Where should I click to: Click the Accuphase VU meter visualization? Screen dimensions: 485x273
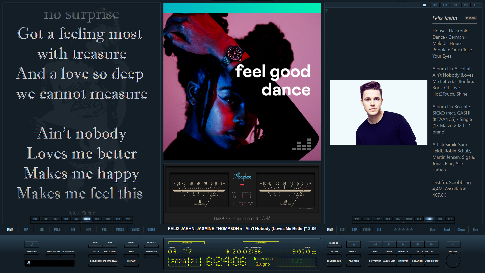pos(242,193)
